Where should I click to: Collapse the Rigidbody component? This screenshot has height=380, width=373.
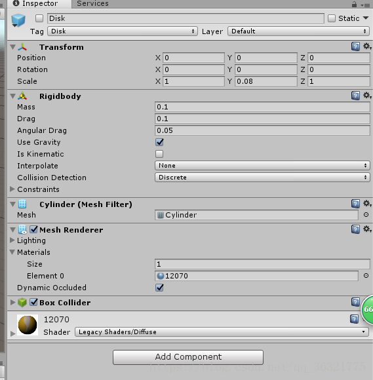pyautogui.click(x=12, y=96)
